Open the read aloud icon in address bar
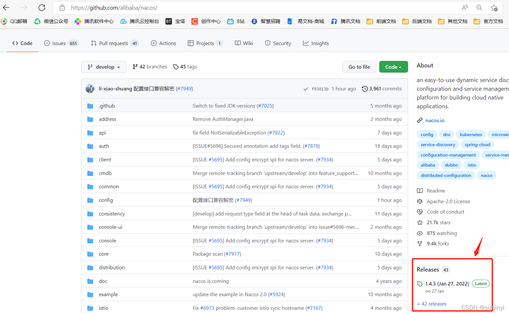 click(465, 7)
